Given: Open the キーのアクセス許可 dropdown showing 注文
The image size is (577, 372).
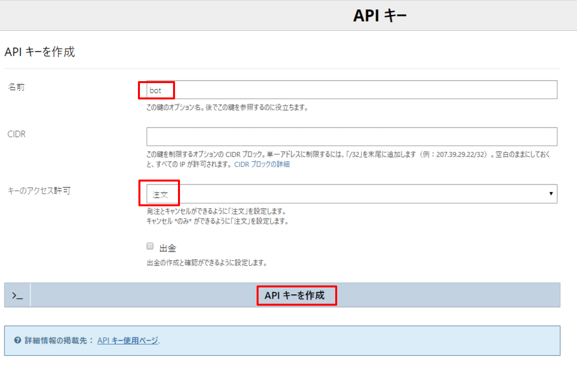Looking at the screenshot, I should point(352,194).
